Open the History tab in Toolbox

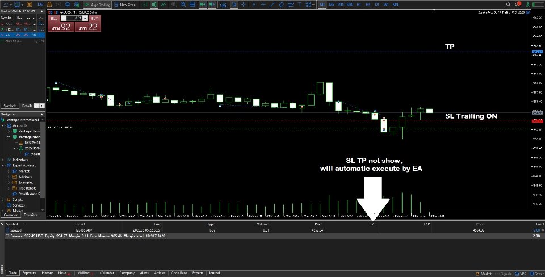click(x=47, y=273)
